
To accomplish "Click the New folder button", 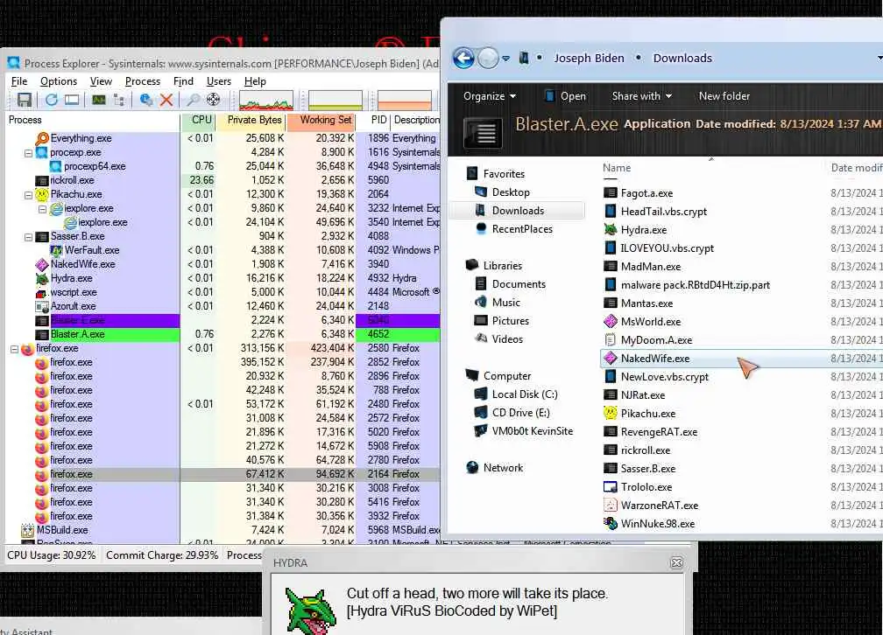I will click(x=724, y=96).
